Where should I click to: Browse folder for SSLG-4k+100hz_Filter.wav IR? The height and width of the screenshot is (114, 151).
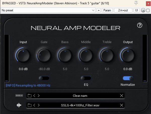coord(30,105)
